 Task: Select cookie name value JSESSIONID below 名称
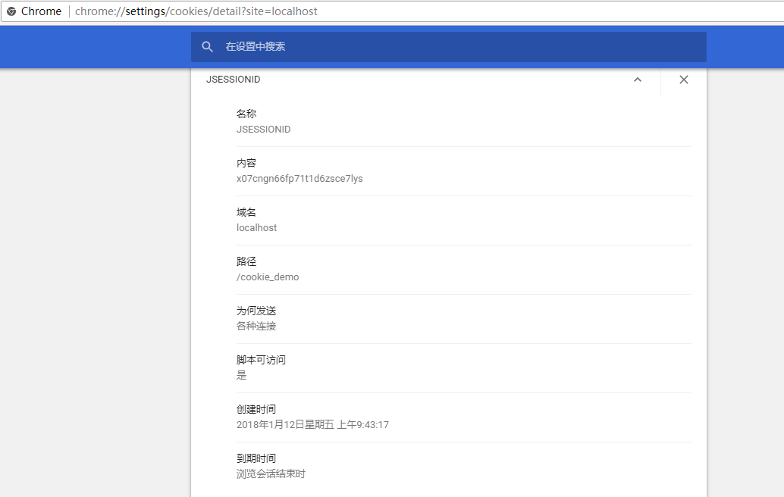pos(264,130)
